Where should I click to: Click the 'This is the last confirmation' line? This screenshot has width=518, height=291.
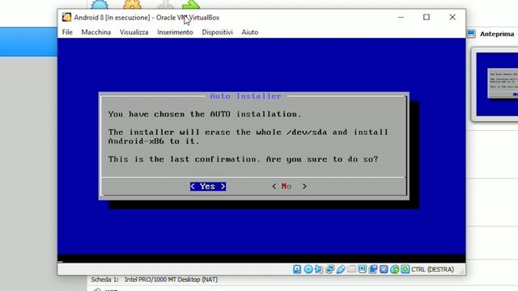243,159
